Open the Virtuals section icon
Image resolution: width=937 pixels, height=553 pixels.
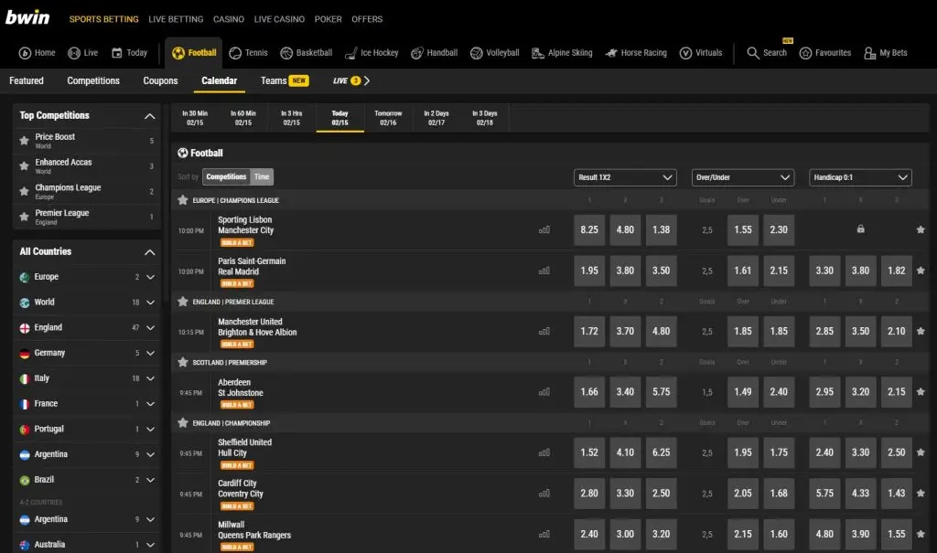686,53
